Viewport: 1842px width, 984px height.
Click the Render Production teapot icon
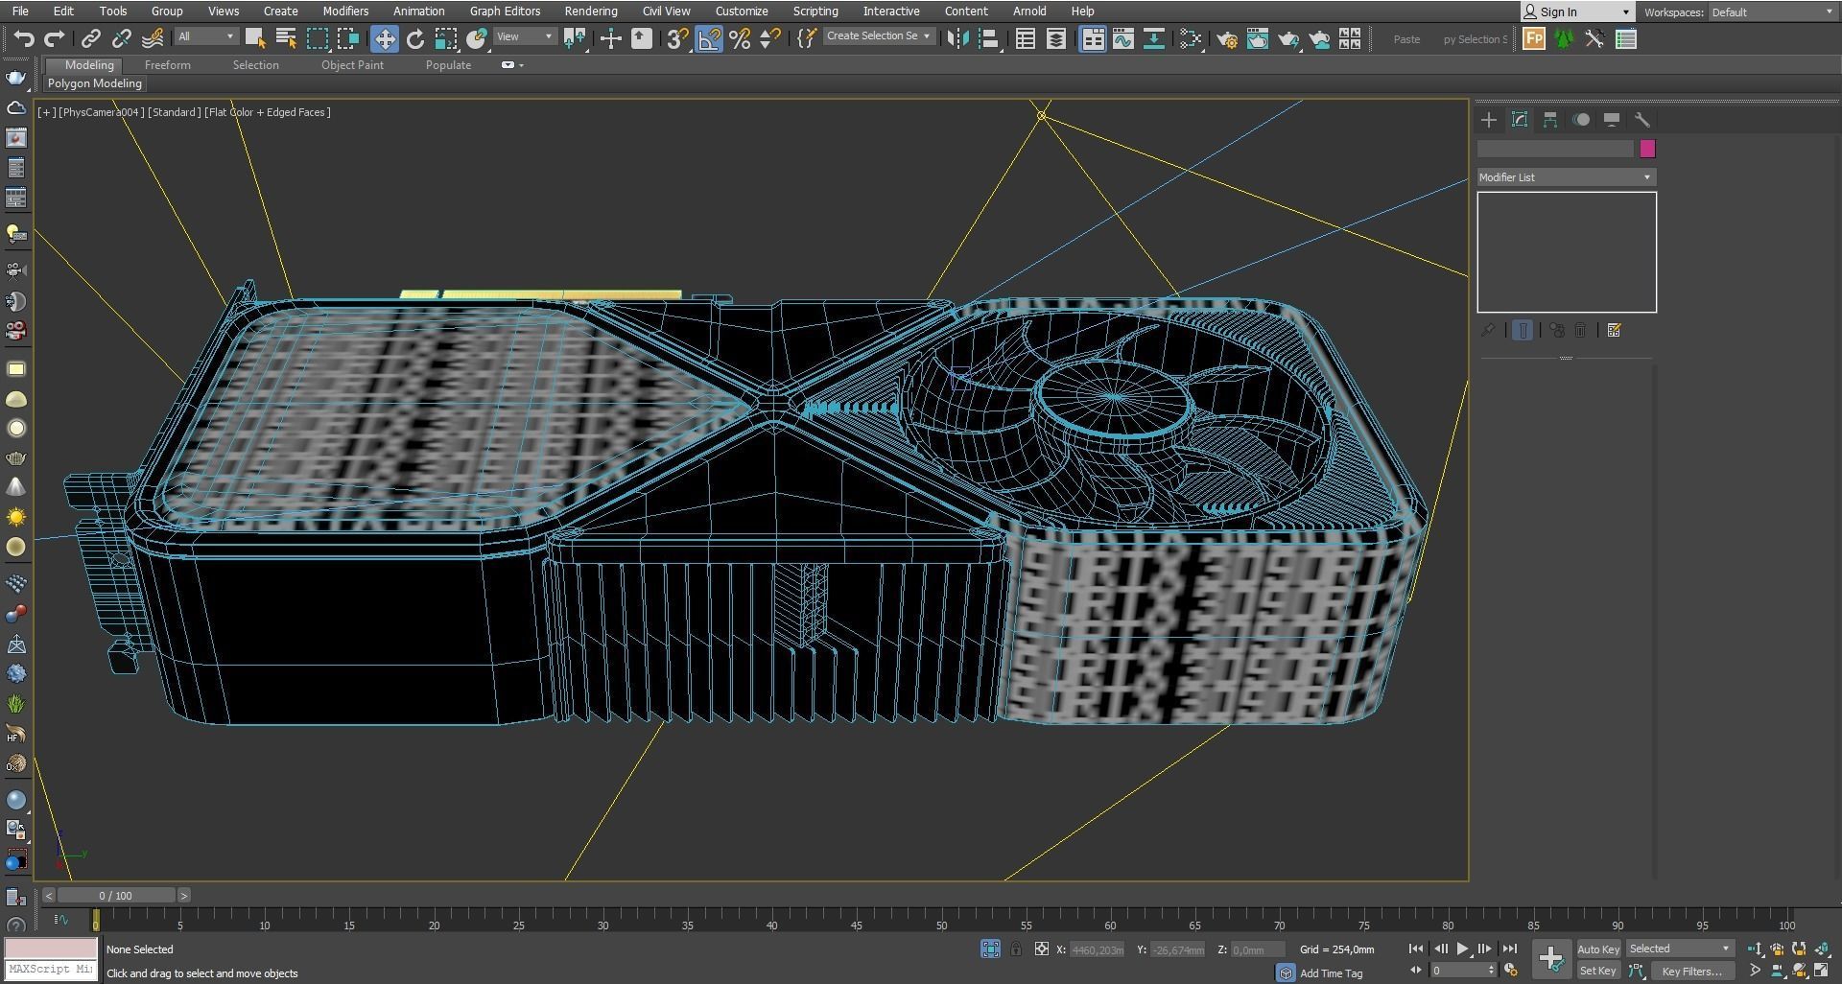pyautogui.click(x=1288, y=38)
